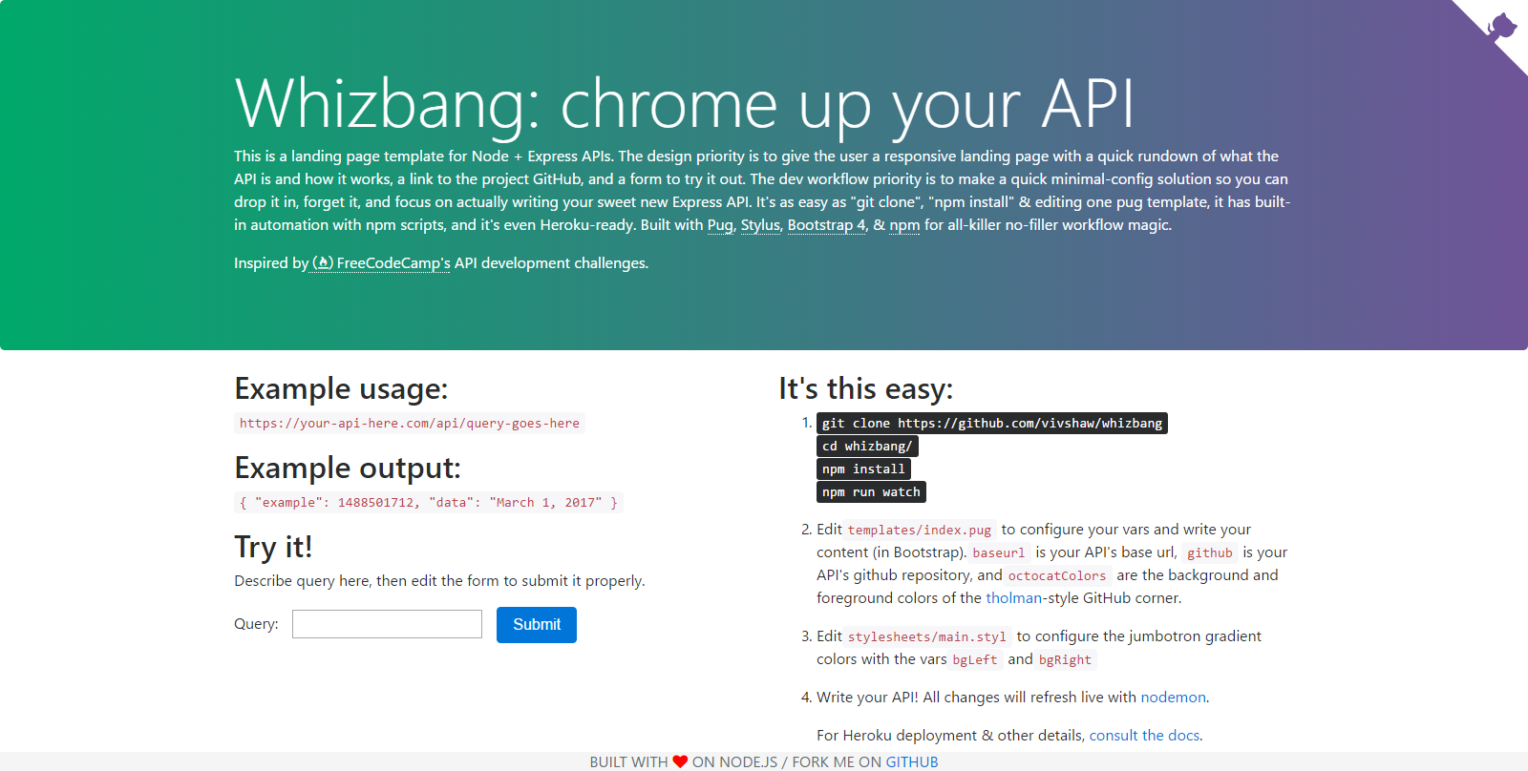The image size is (1528, 771).
Task: Click the 'Example output:' heading
Action: point(348,468)
